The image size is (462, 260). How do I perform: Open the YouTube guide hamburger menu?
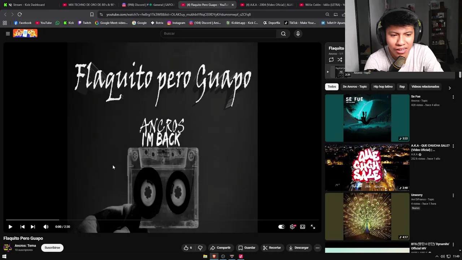(x=8, y=34)
